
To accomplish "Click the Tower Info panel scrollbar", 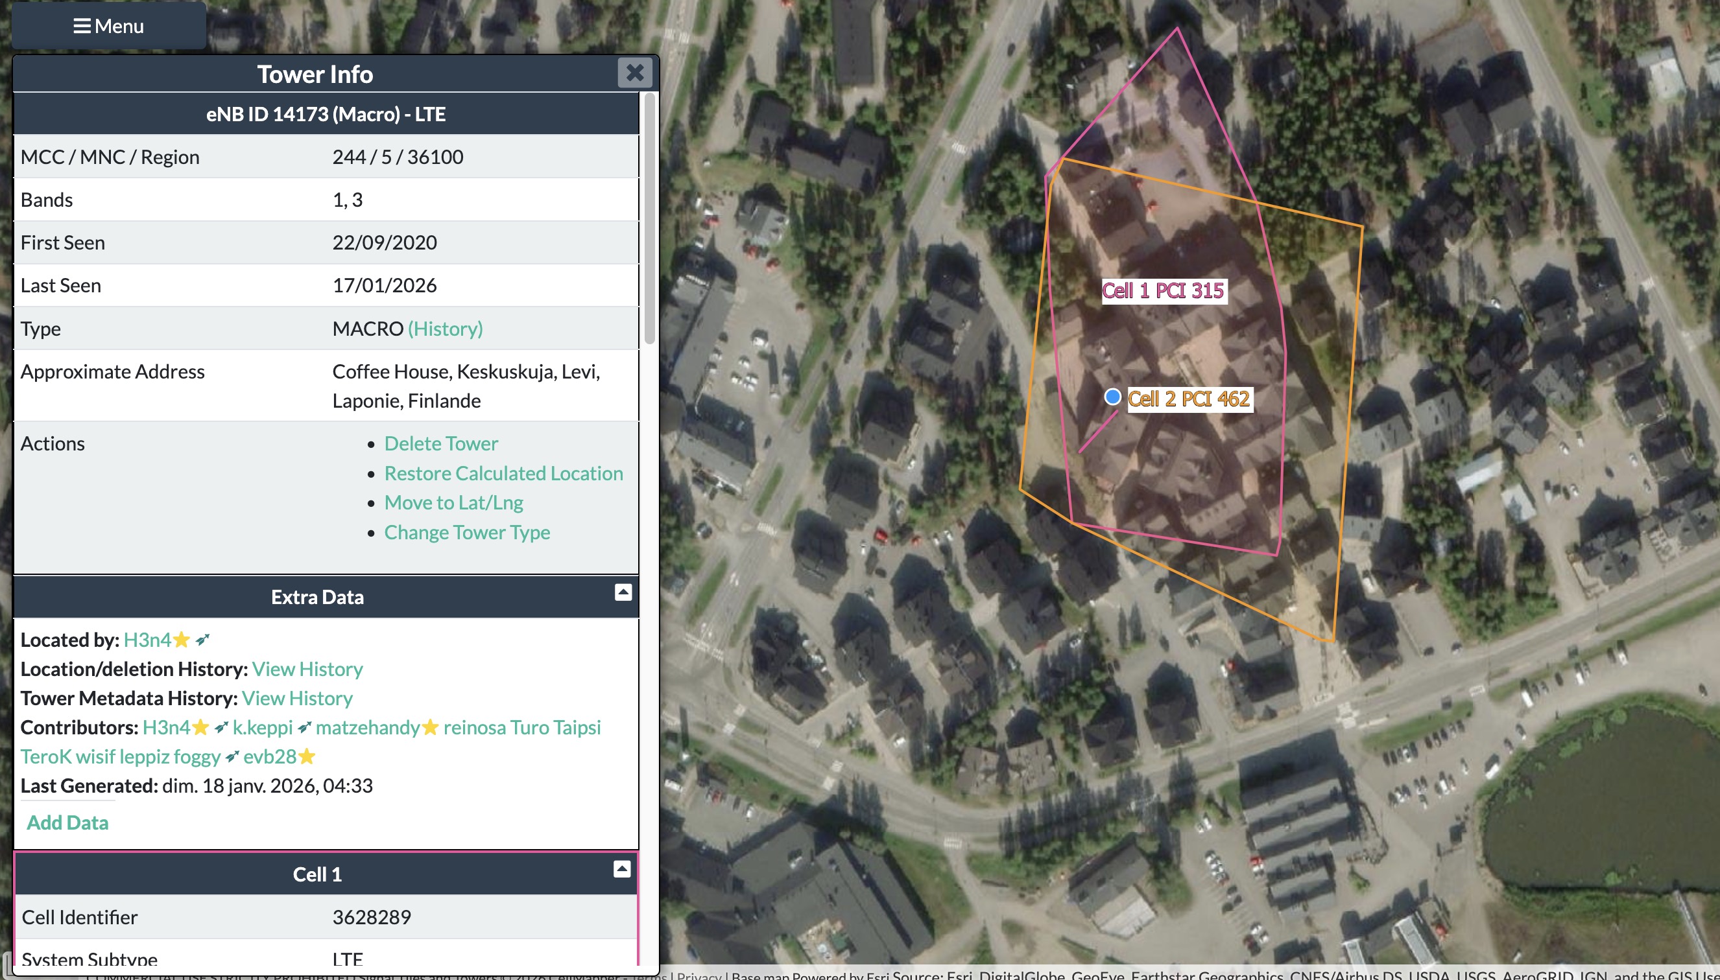I will [x=649, y=219].
